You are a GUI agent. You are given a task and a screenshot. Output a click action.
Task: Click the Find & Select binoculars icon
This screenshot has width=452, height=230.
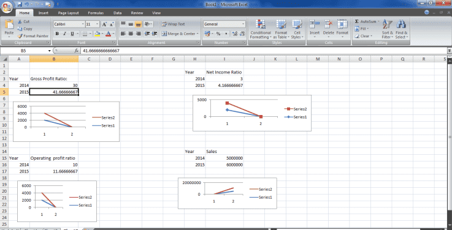point(401,24)
